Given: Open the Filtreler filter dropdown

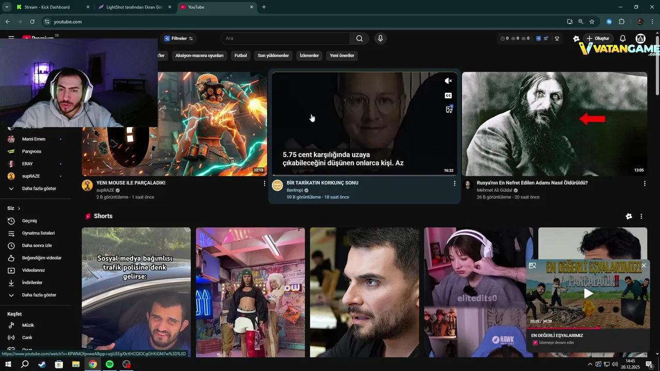Looking at the screenshot, I should (x=178, y=38).
